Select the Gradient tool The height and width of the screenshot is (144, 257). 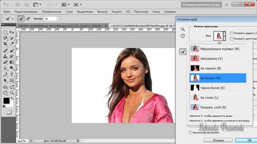12,62
